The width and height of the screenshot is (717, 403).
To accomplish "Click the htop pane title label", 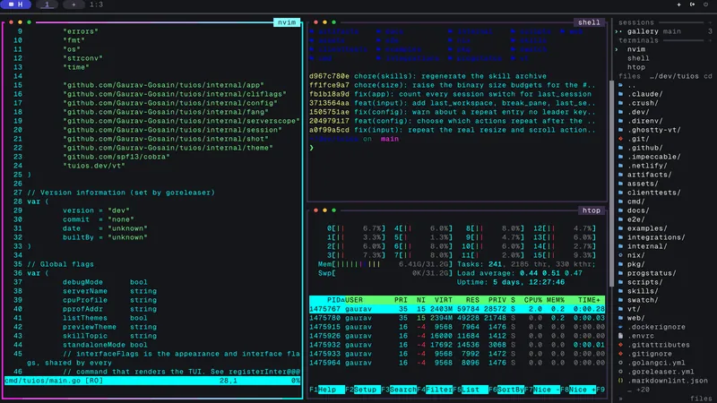I will pos(592,210).
